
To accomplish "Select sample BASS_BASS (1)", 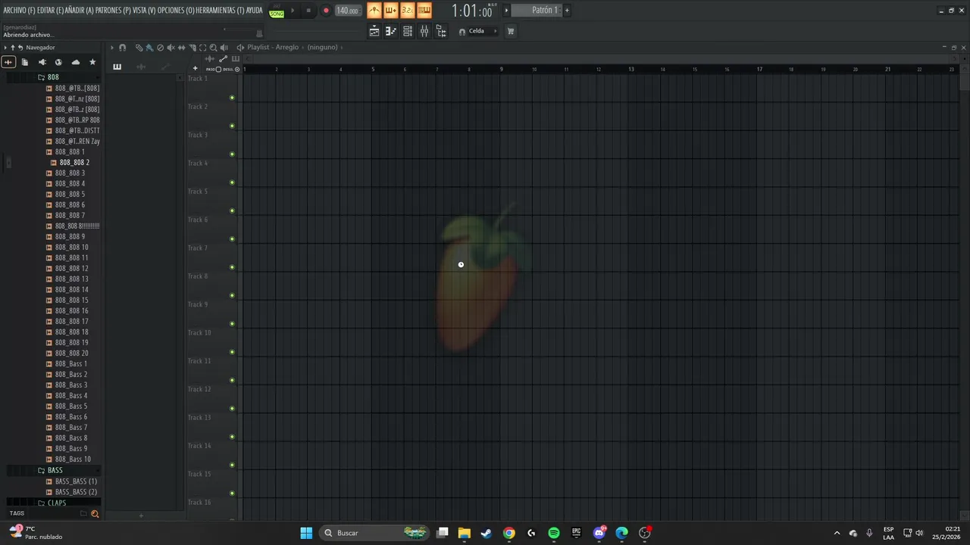I will pos(71,481).
